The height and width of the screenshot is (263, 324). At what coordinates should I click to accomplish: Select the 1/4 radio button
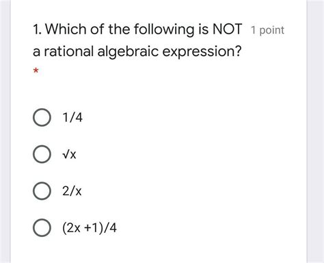42,118
